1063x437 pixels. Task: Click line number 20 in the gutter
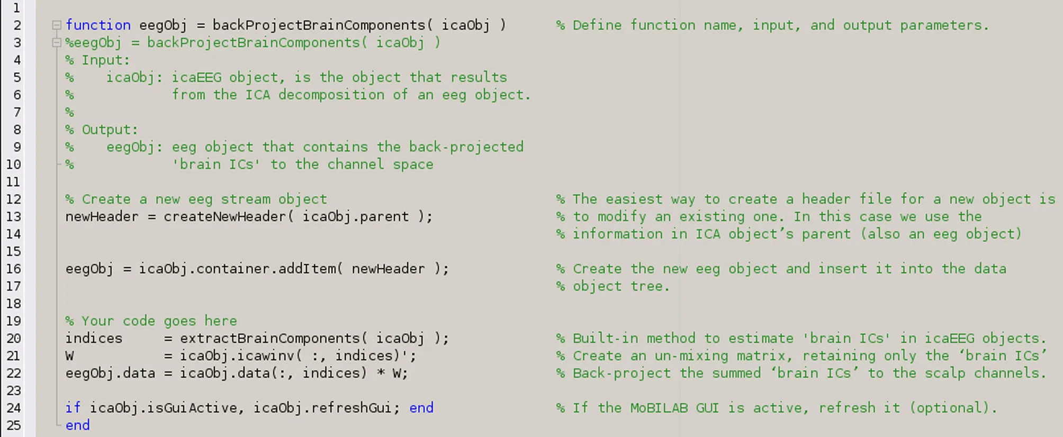point(14,338)
